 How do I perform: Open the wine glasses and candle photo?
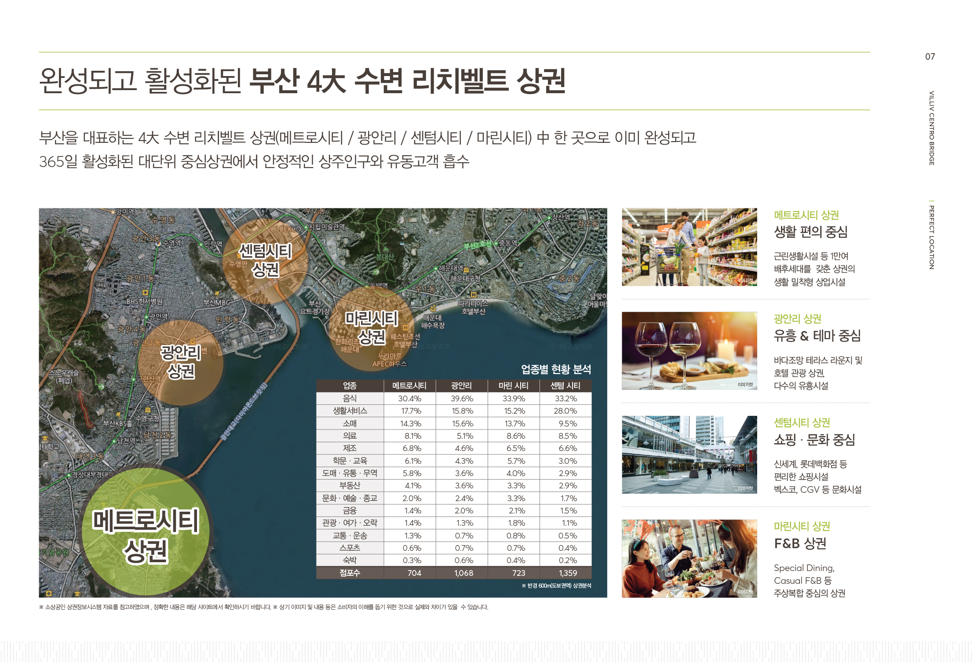[689, 351]
